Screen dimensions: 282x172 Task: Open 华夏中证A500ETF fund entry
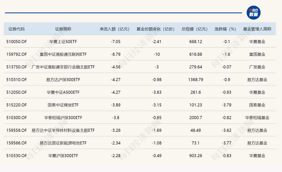point(63,92)
